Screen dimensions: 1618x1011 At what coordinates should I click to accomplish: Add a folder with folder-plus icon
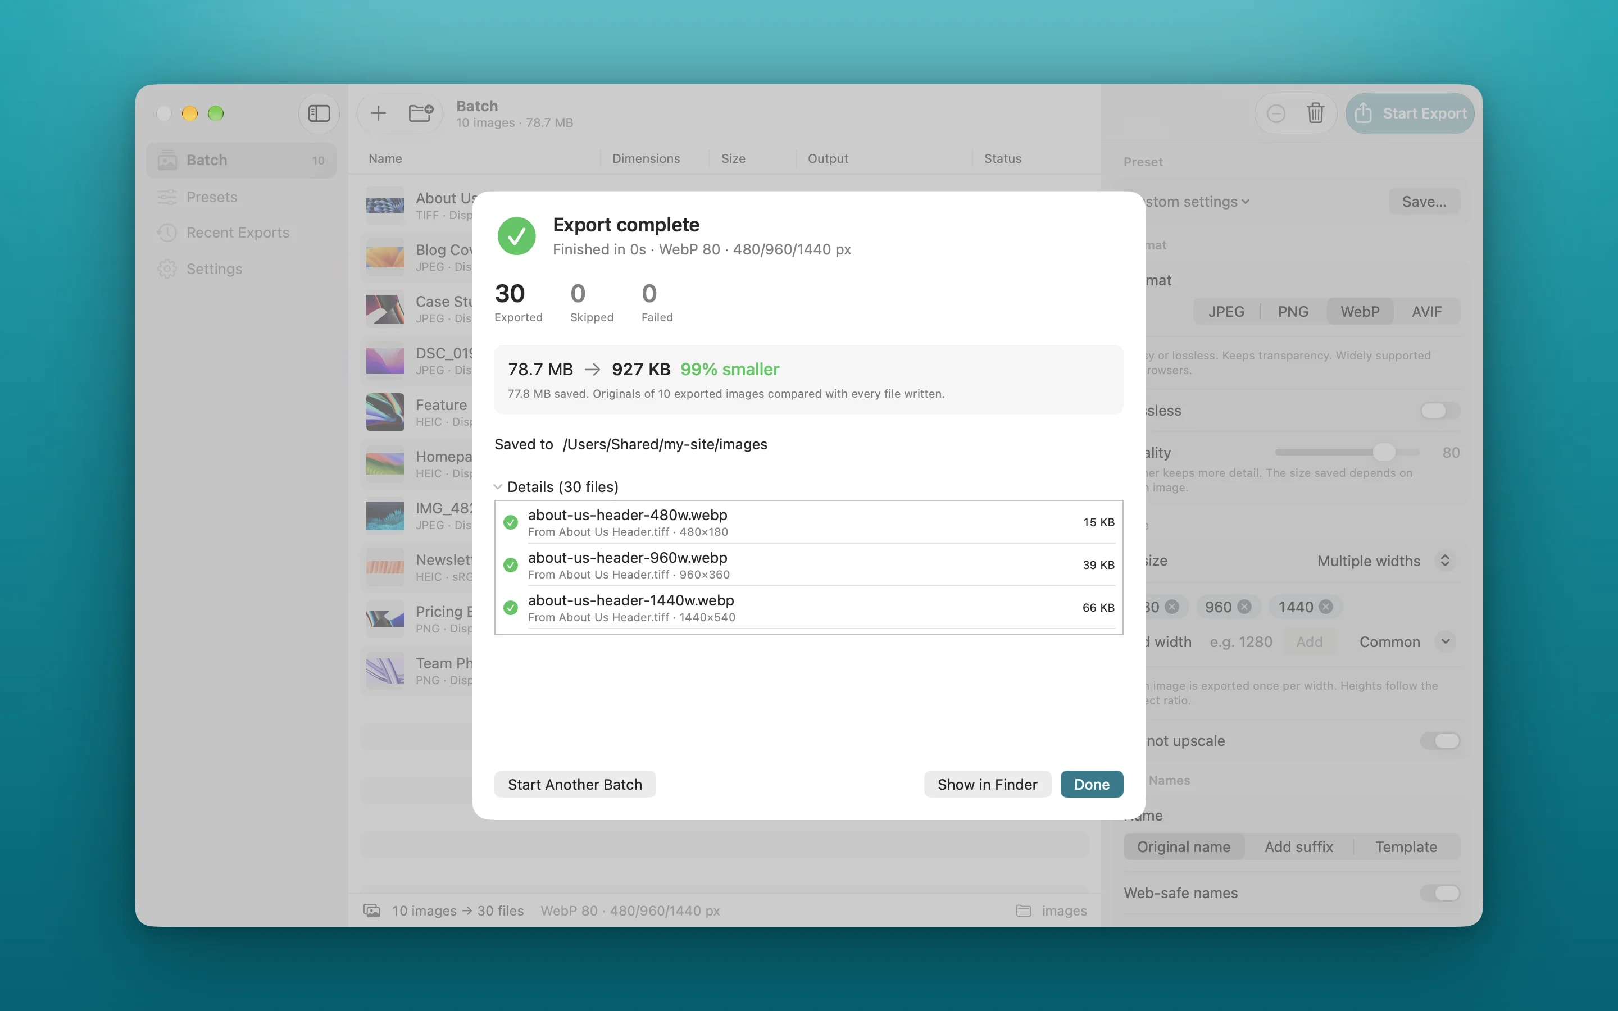(421, 113)
